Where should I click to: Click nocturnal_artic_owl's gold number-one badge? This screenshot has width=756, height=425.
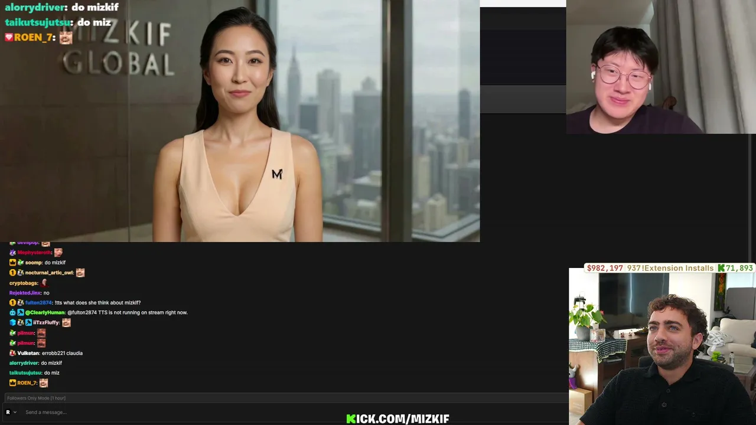click(12, 273)
